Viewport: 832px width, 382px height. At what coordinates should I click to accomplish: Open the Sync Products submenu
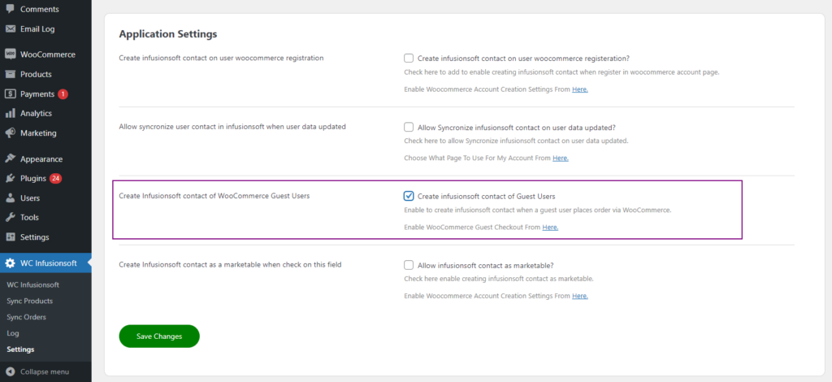tap(30, 301)
